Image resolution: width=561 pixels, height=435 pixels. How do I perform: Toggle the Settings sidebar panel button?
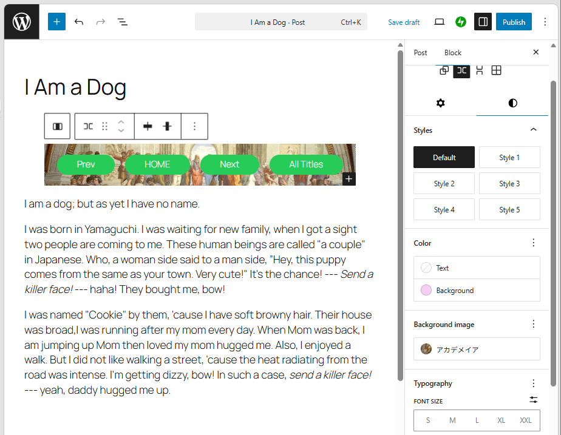(483, 22)
